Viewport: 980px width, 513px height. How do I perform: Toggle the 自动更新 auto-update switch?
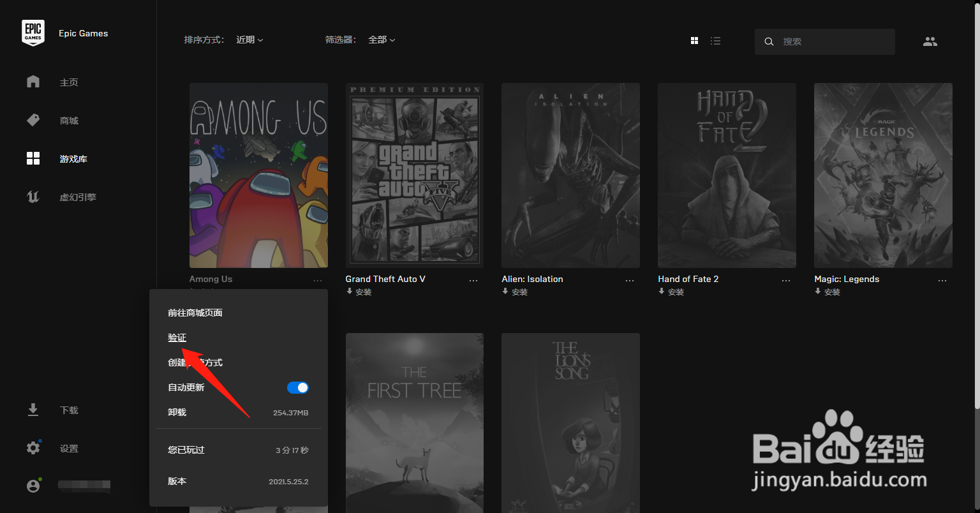tap(298, 387)
